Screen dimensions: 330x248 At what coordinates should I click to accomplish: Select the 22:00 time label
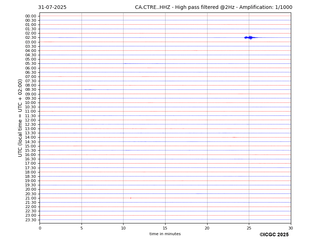(31, 207)
